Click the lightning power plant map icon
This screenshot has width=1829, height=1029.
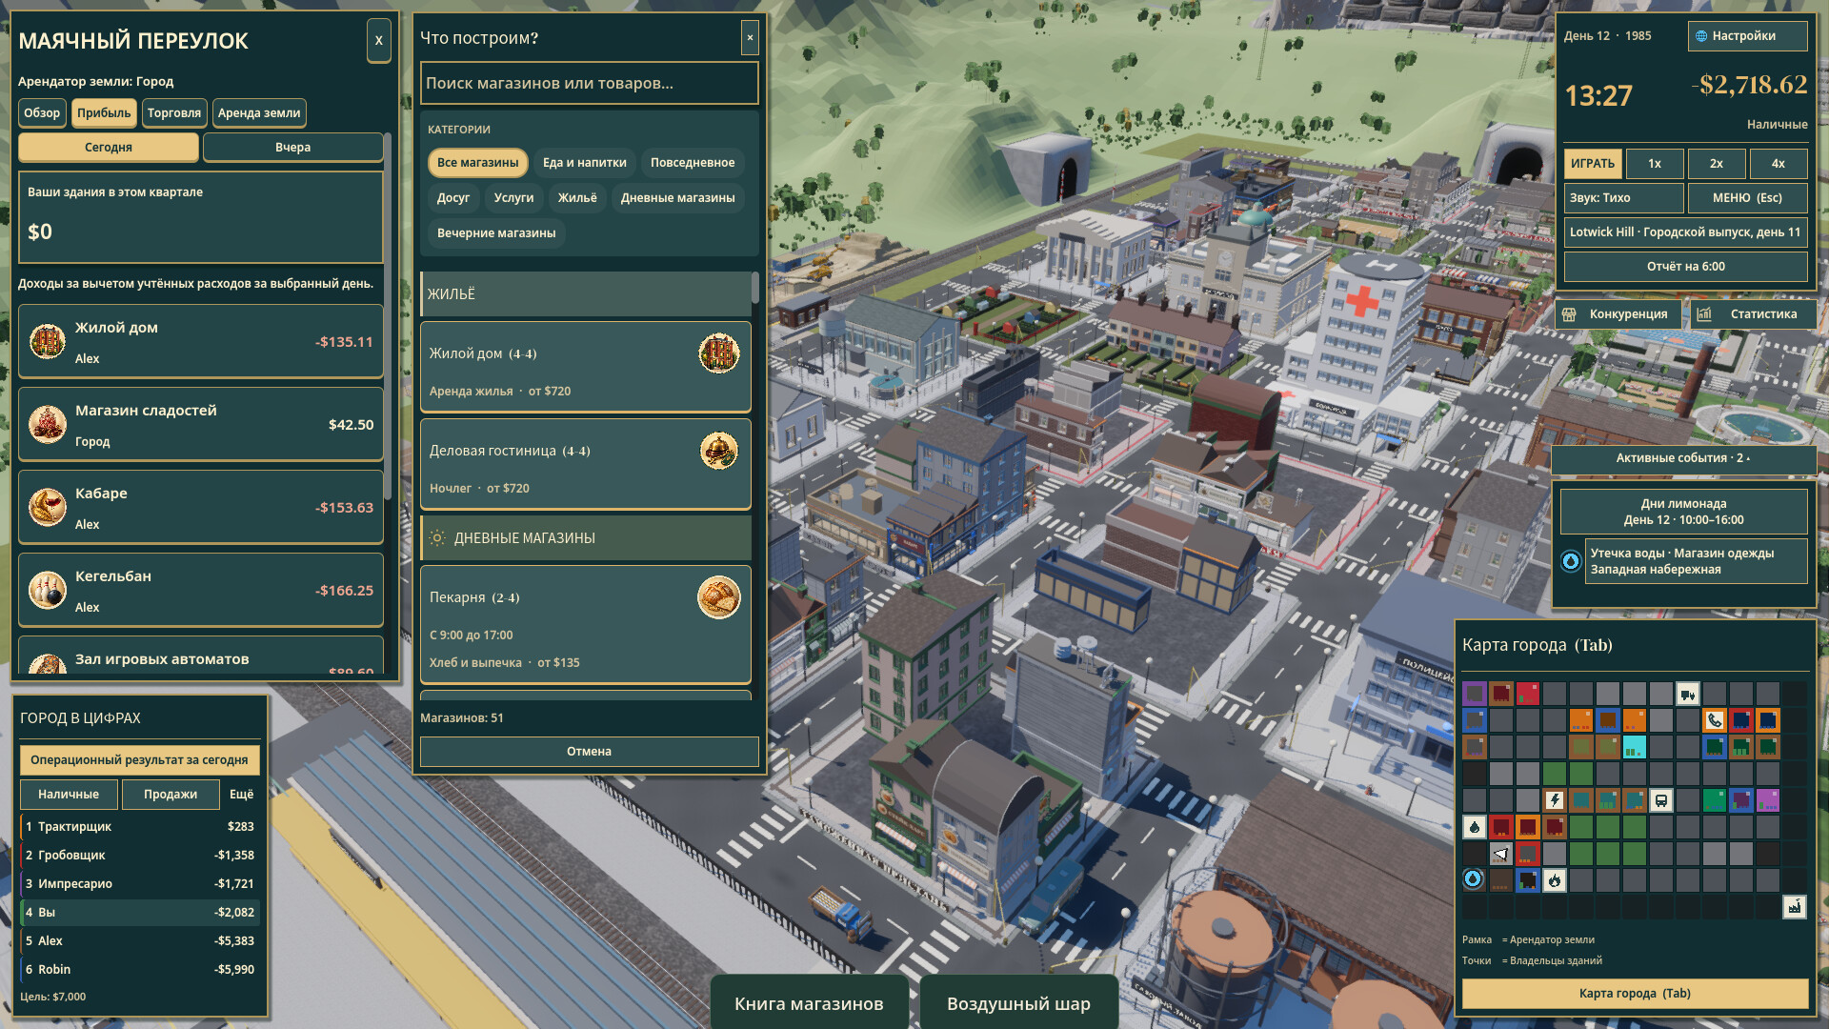1555,800
